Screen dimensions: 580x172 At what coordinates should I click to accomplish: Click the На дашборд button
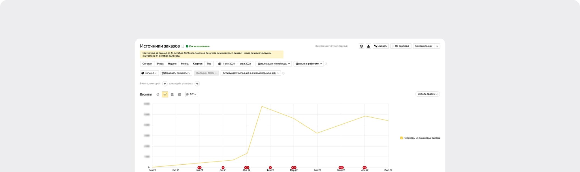(x=400, y=46)
